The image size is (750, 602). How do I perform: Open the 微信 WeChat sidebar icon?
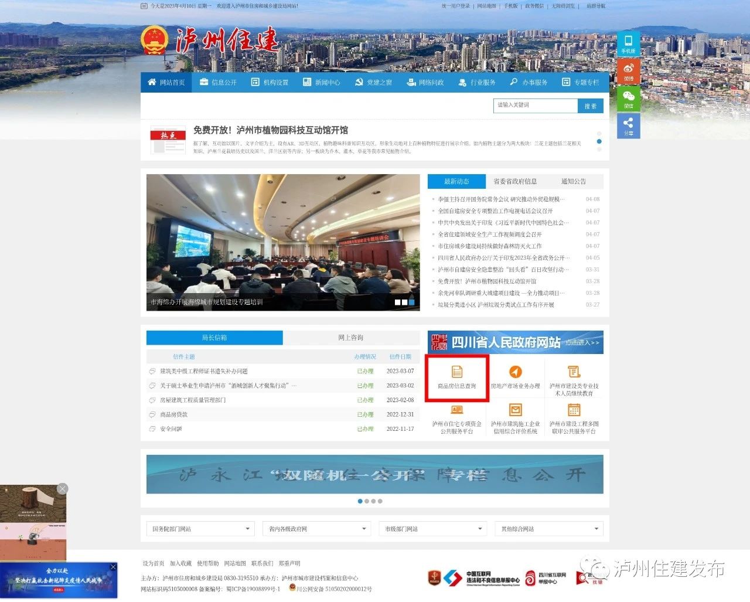[x=628, y=98]
